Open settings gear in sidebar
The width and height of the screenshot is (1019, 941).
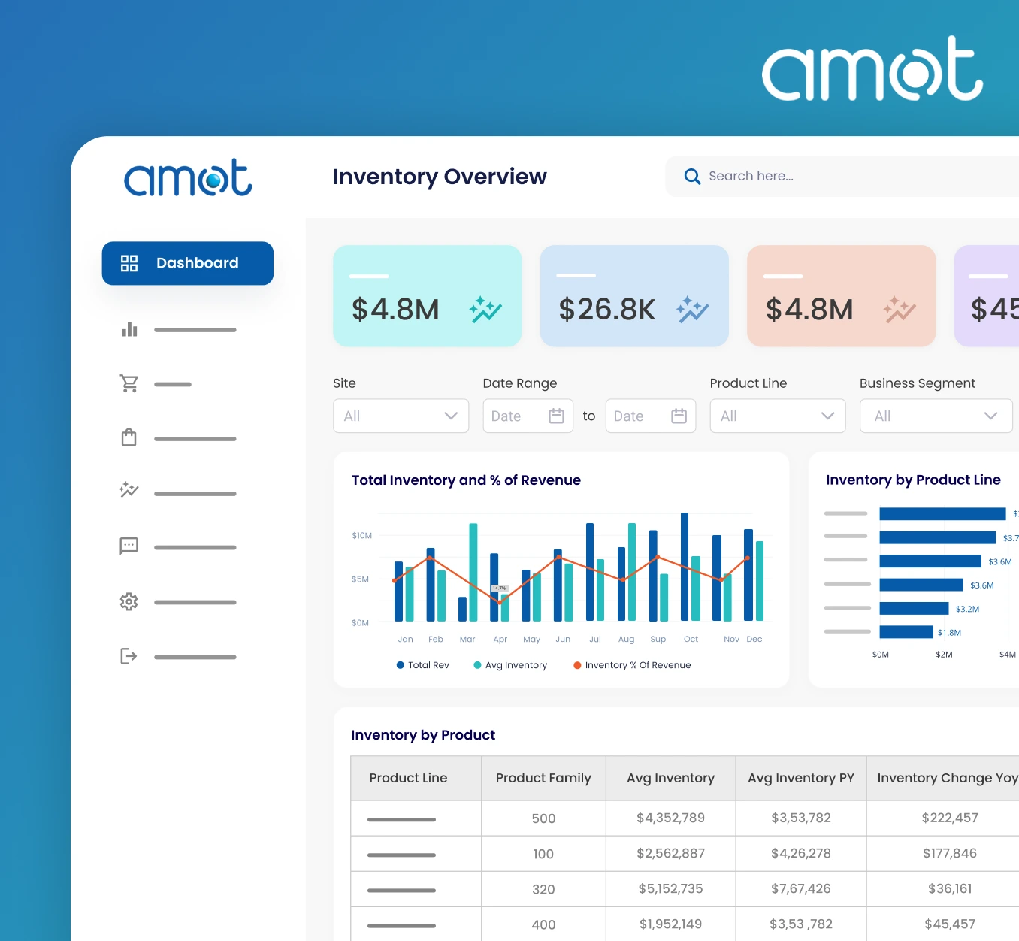coord(129,601)
